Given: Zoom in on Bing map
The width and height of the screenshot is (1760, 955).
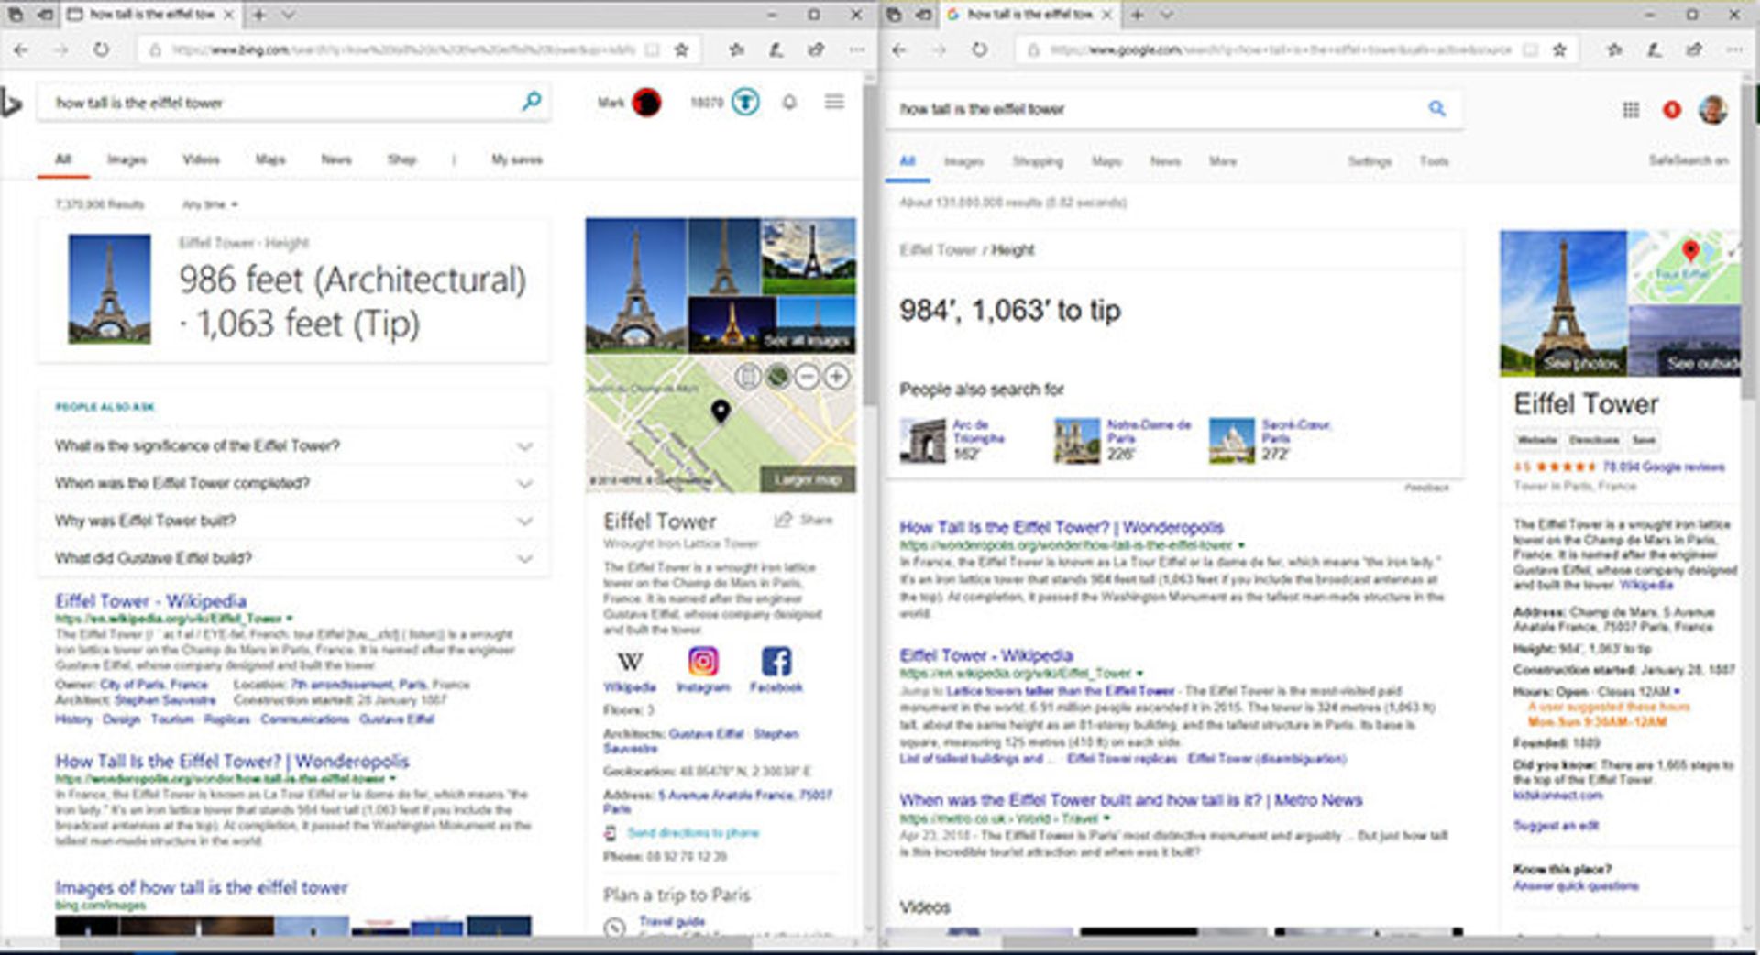Looking at the screenshot, I should coord(836,377).
